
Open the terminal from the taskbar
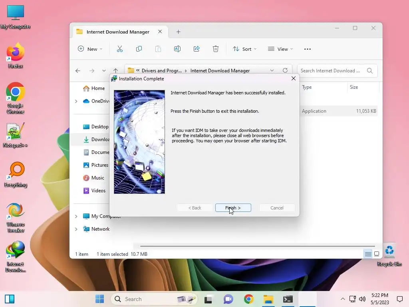[x=288, y=299]
